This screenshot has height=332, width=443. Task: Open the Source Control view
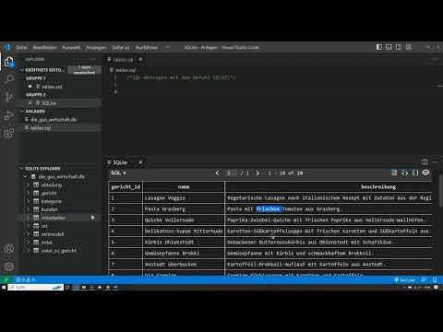pyautogui.click(x=9, y=98)
